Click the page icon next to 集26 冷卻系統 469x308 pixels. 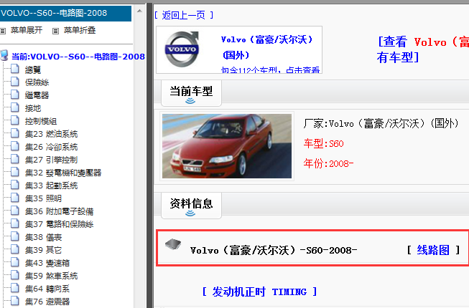15,146
